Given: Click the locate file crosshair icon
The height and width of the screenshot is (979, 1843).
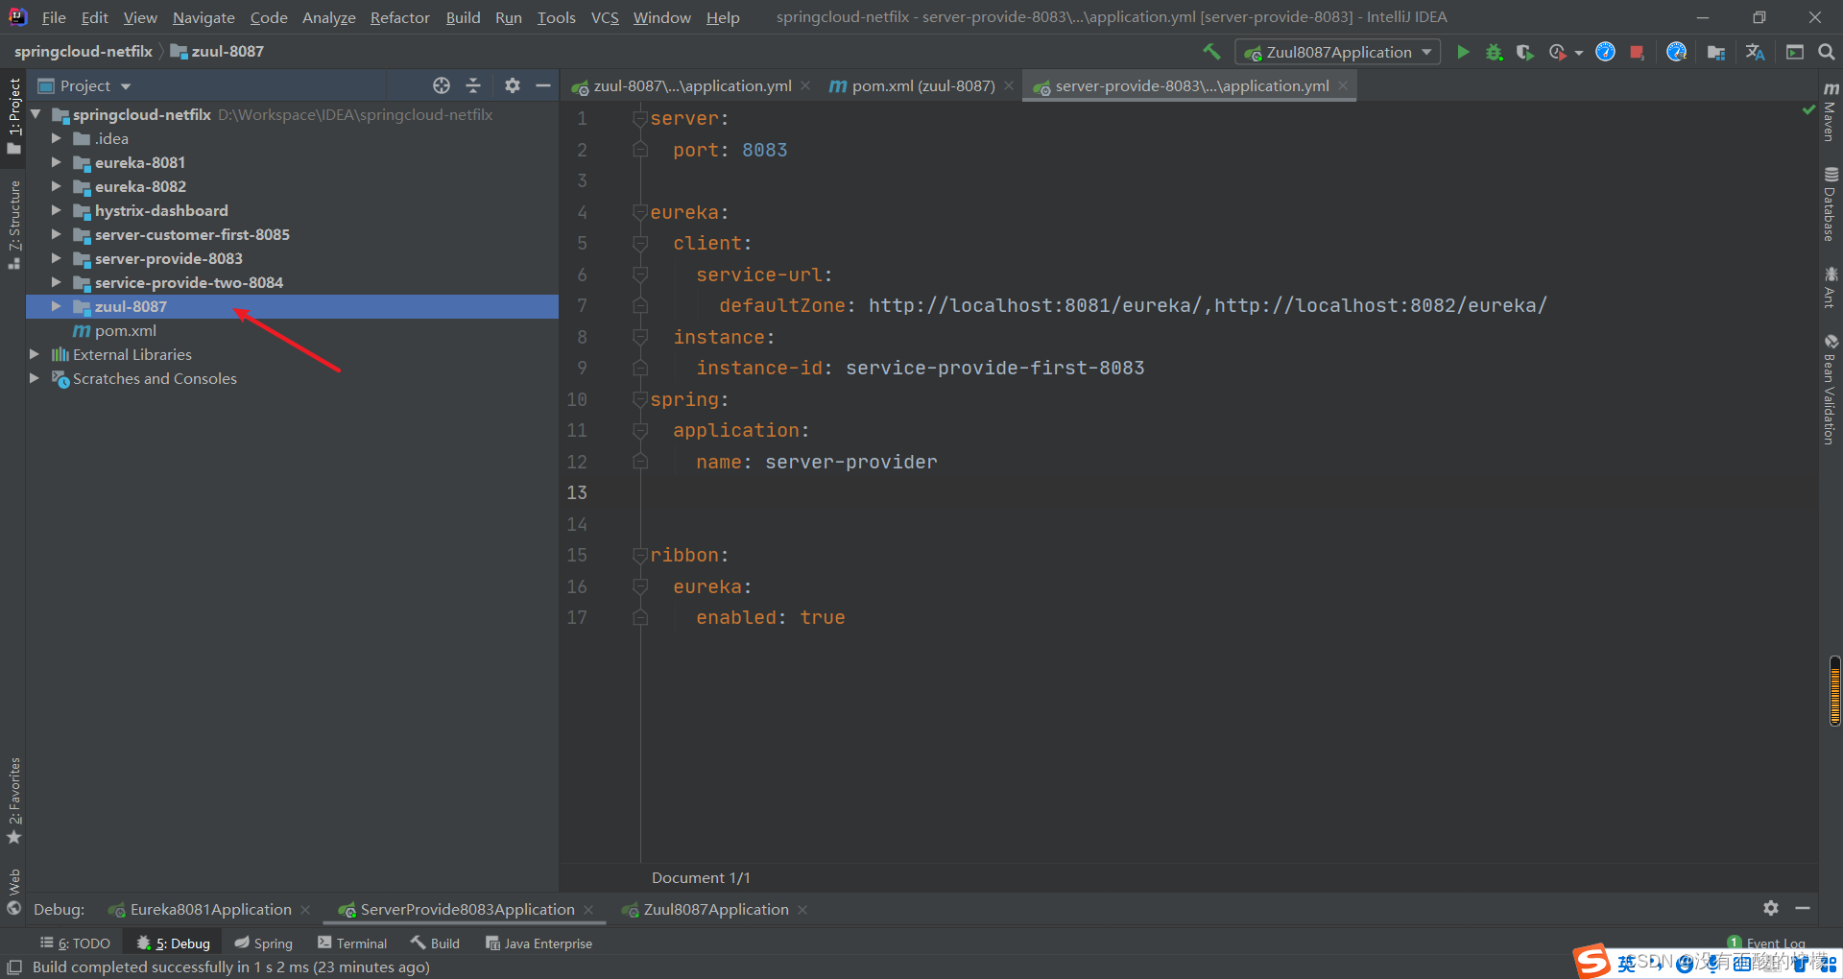Looking at the screenshot, I should click(442, 85).
